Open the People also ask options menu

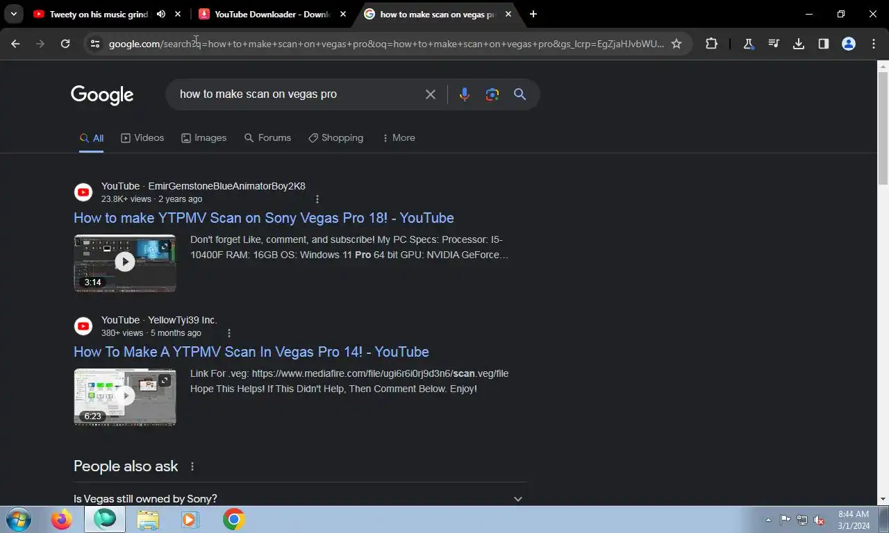click(192, 466)
